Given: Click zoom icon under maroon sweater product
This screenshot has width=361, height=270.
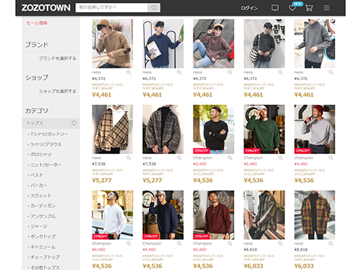Looking at the screenshot, I should click(230, 72).
